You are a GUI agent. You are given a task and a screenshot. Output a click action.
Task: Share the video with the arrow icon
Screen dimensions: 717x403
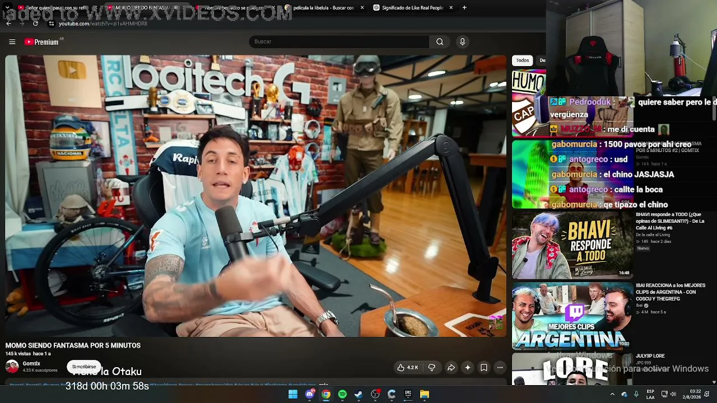[451, 368]
